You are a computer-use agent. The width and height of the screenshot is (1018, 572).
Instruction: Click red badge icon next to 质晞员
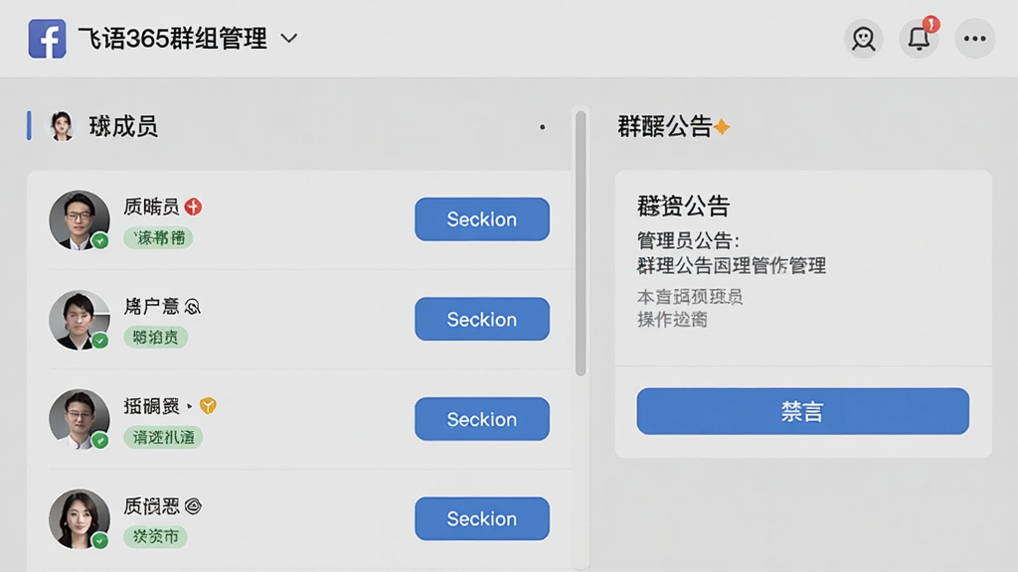click(x=193, y=207)
